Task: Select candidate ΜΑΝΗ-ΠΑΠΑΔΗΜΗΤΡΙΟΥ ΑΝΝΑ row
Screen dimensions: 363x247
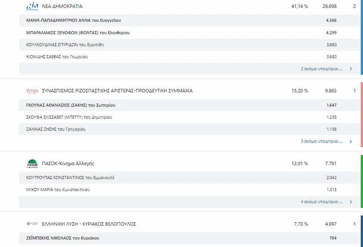Action: (74, 21)
